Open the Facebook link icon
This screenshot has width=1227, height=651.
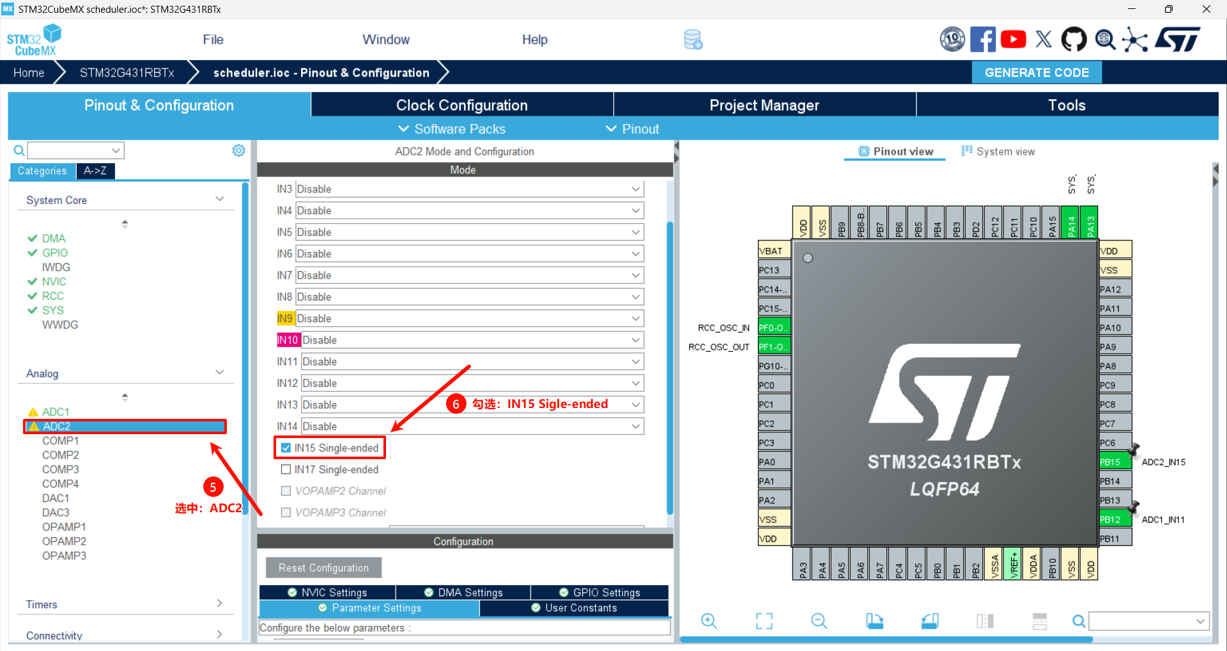click(983, 40)
